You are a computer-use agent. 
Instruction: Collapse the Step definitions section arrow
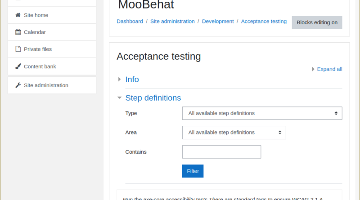[x=119, y=98]
